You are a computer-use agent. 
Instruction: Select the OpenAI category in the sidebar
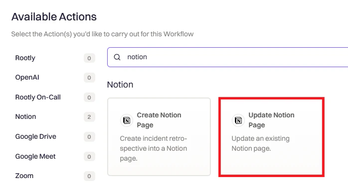point(55,78)
